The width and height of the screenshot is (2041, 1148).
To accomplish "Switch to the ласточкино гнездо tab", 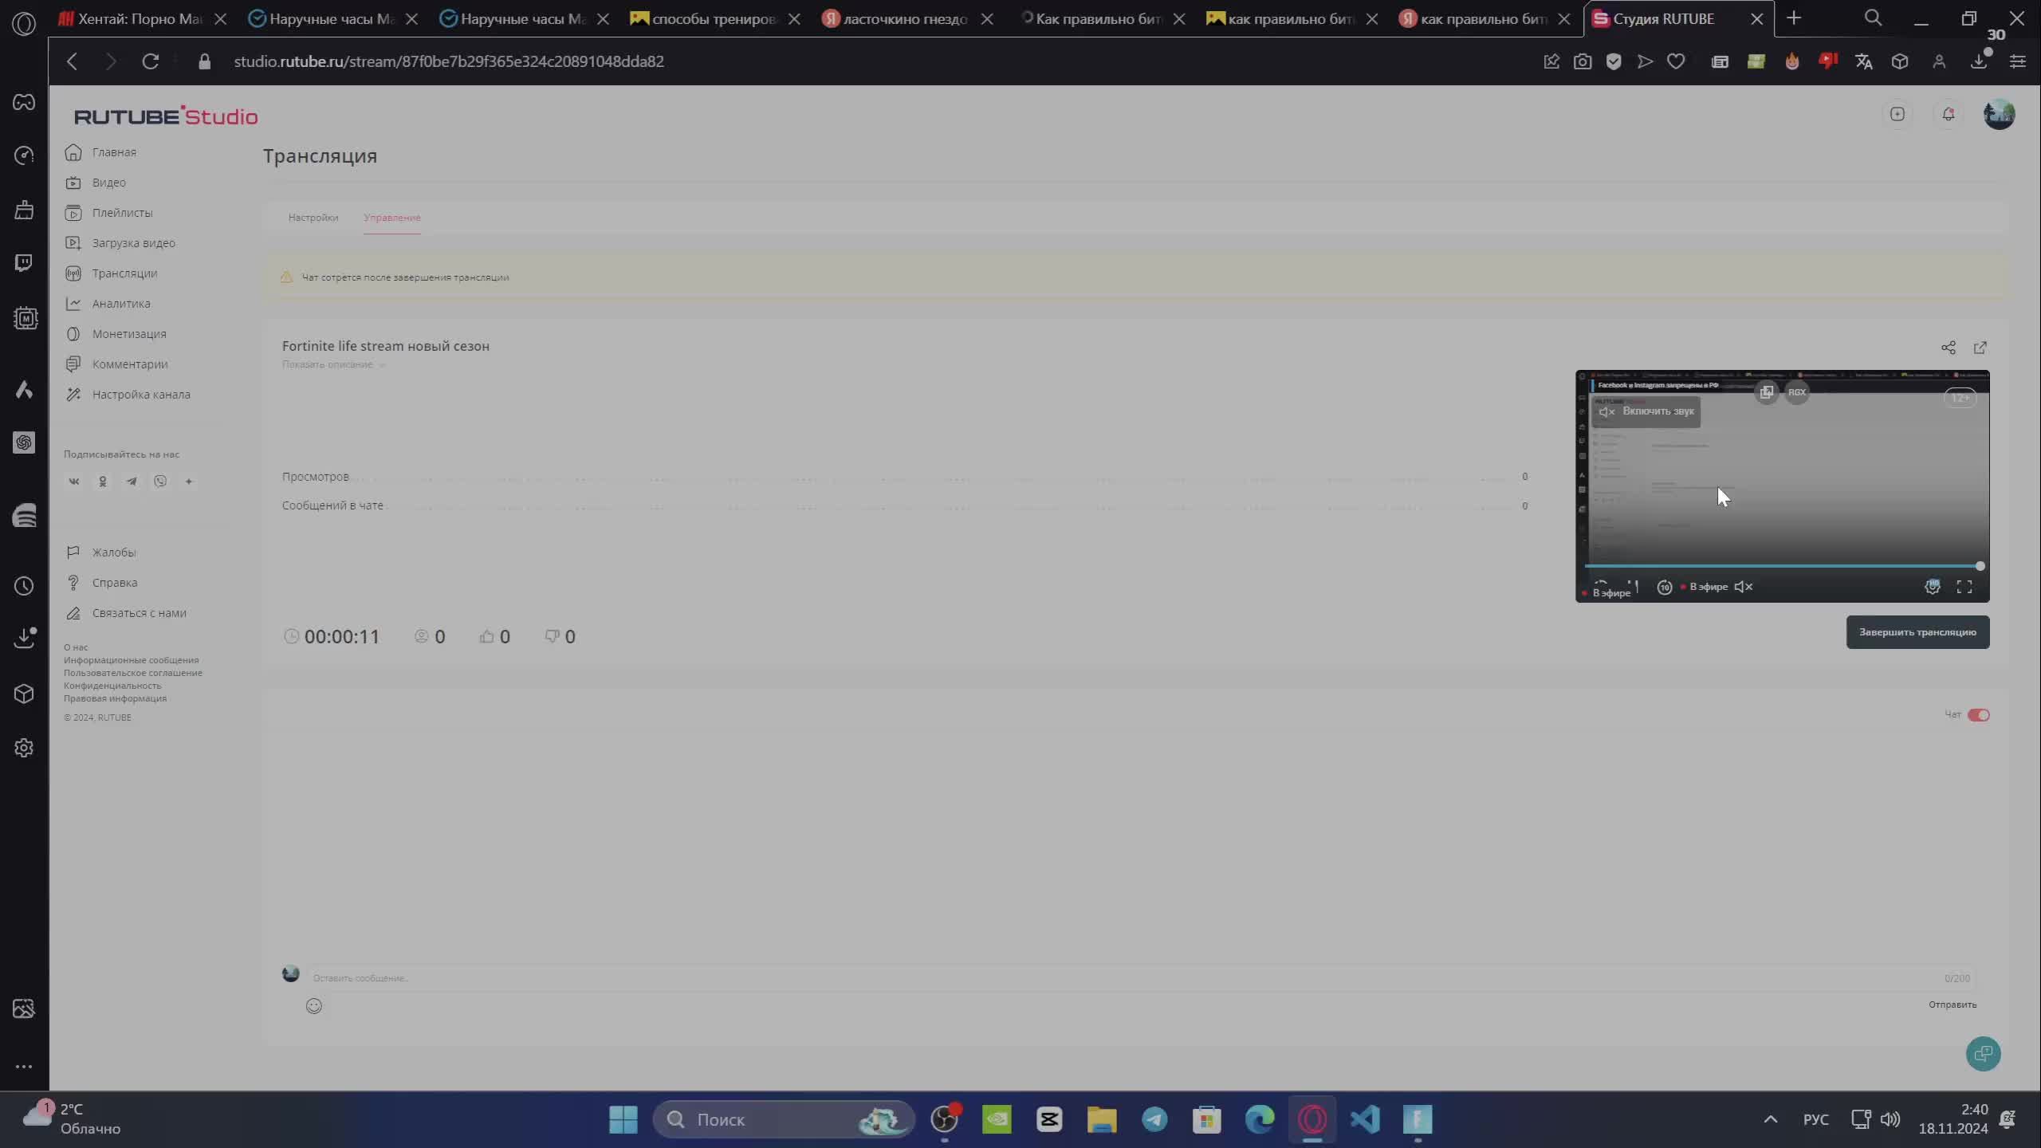I will 904,18.
